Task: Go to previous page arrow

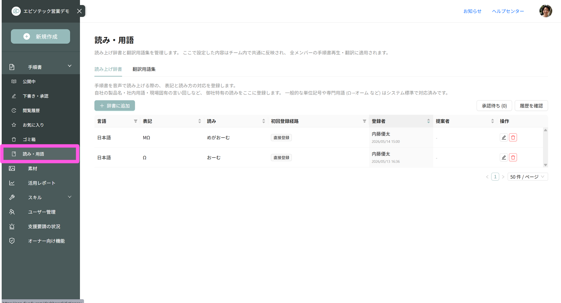Action: click(487, 177)
